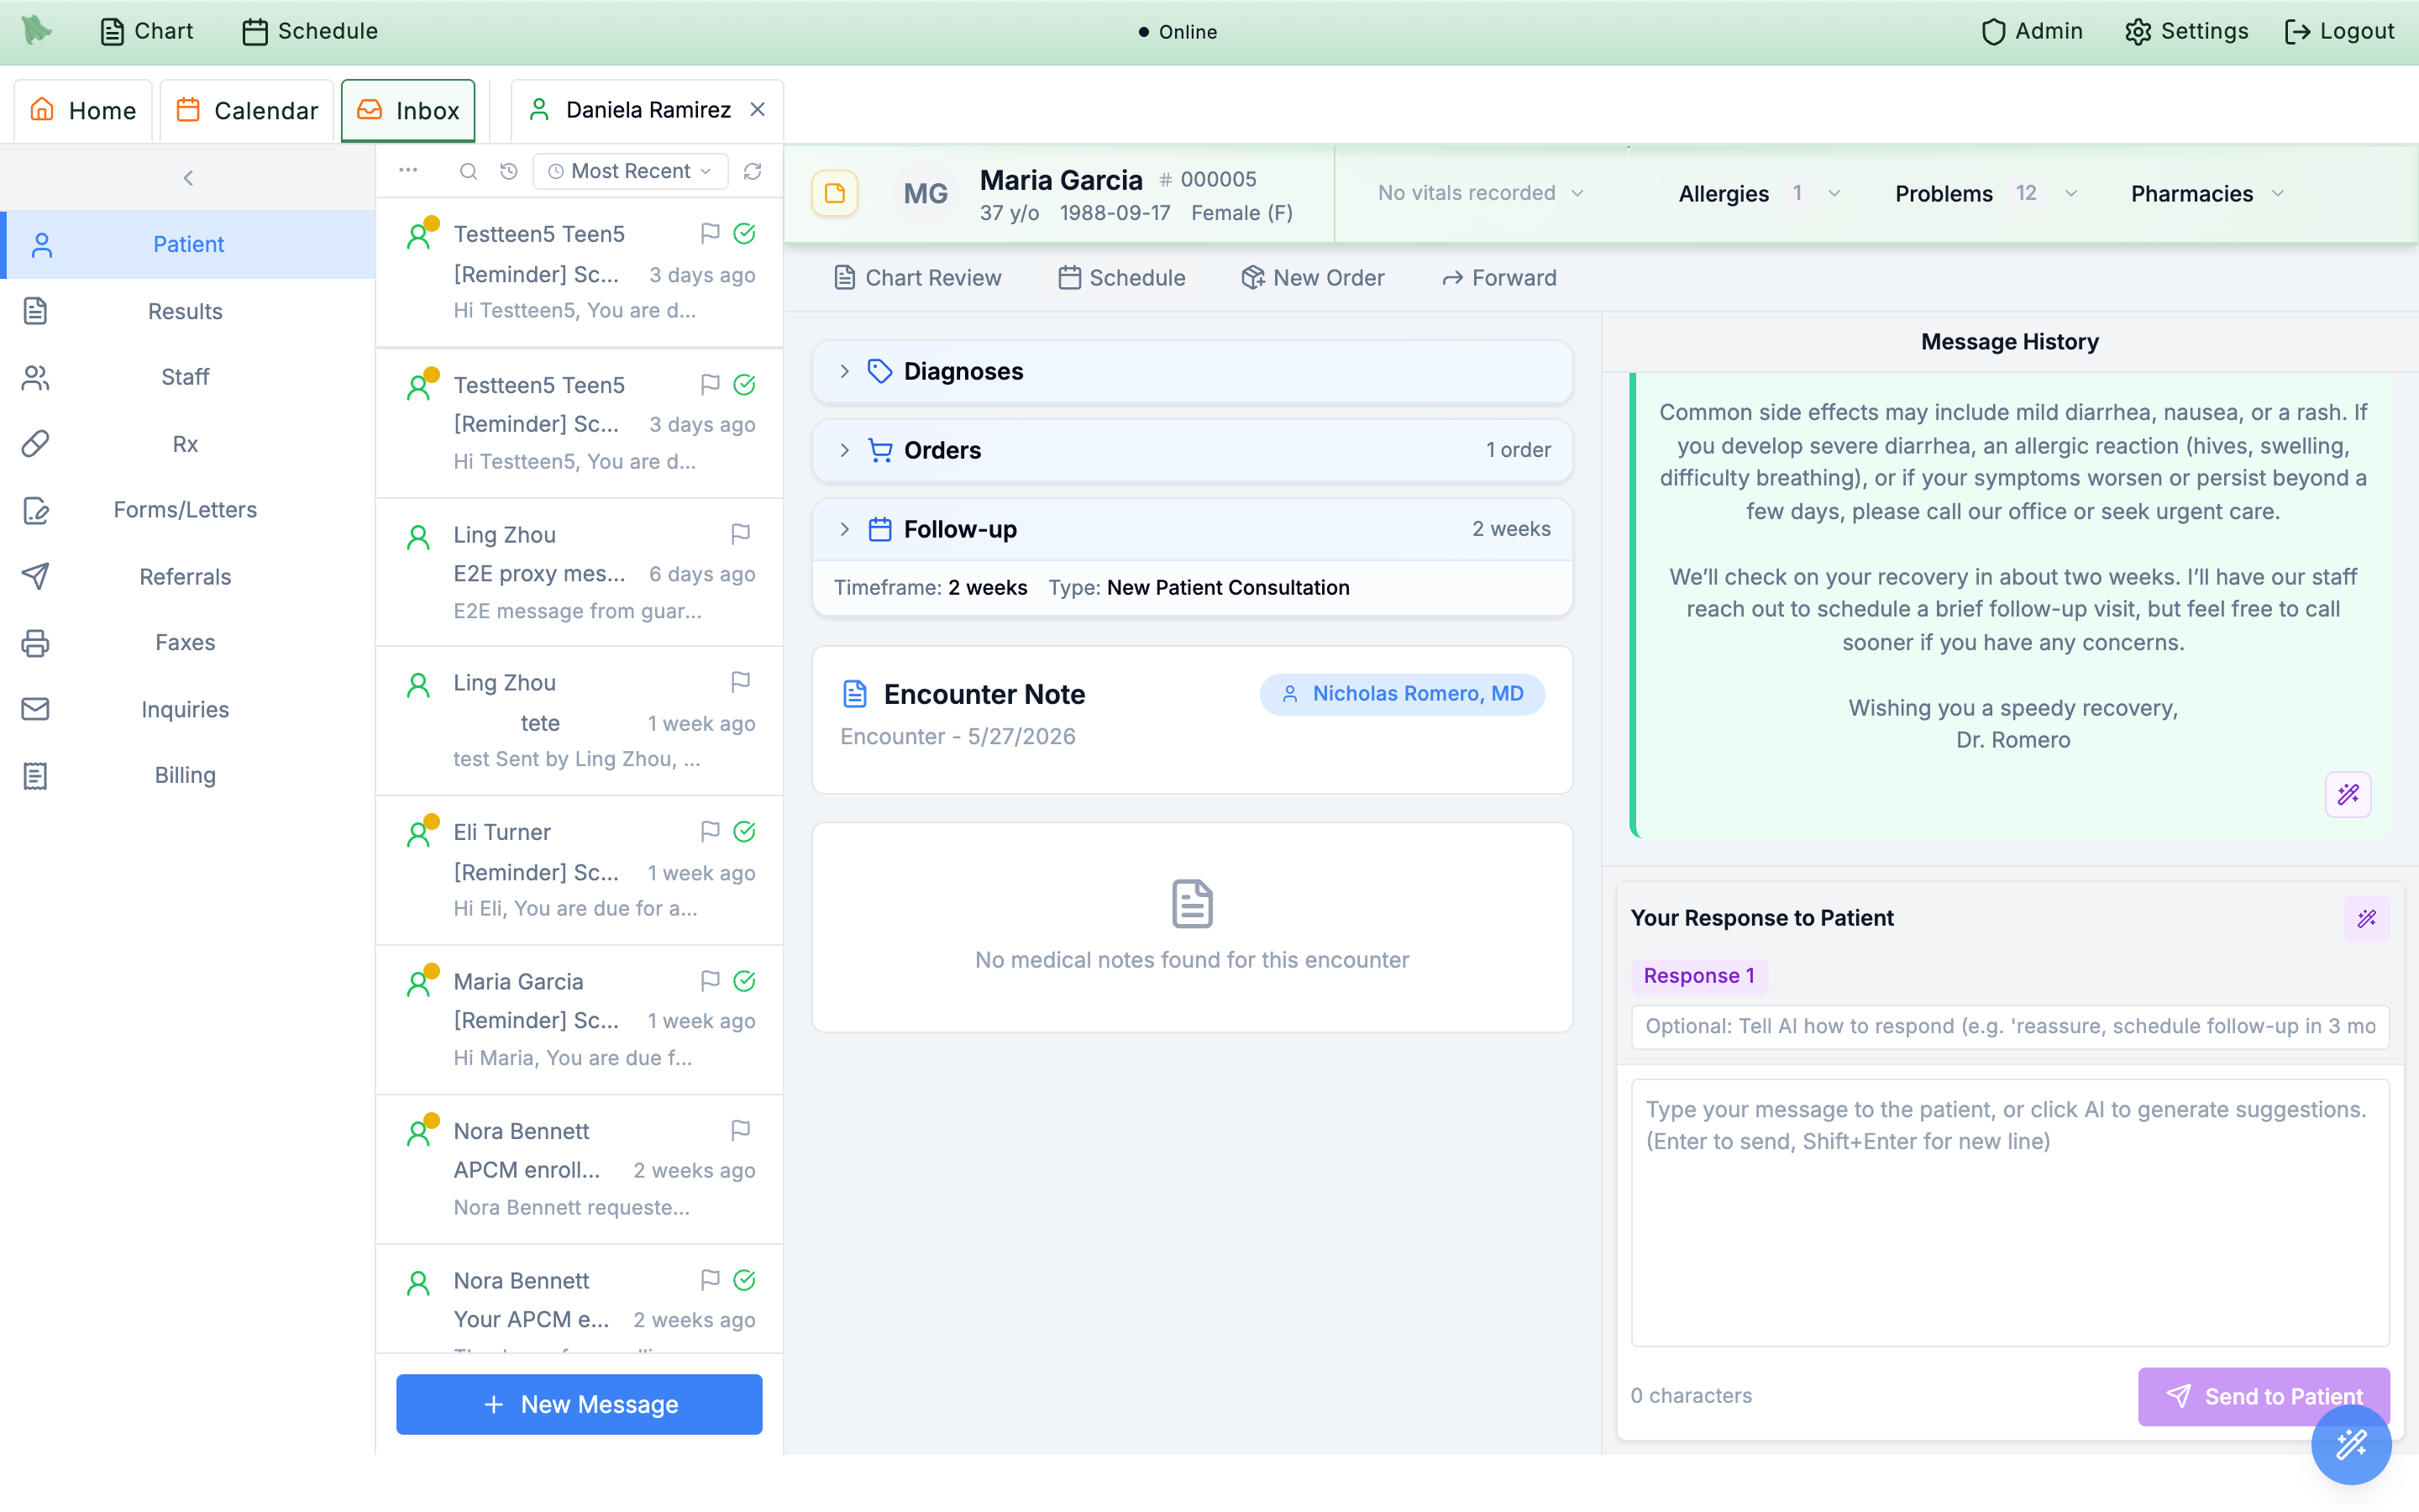
Task: Forward the message with Forward button
Action: pos(1499,278)
